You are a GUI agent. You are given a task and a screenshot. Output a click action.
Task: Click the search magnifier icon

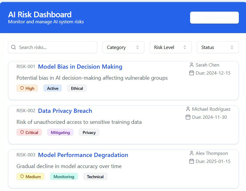13,47
